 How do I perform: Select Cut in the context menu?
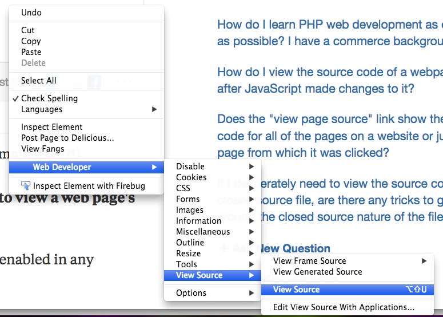(x=86, y=30)
